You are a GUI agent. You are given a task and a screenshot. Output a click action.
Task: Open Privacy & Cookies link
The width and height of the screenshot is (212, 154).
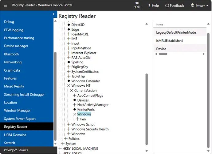(x=16, y=150)
